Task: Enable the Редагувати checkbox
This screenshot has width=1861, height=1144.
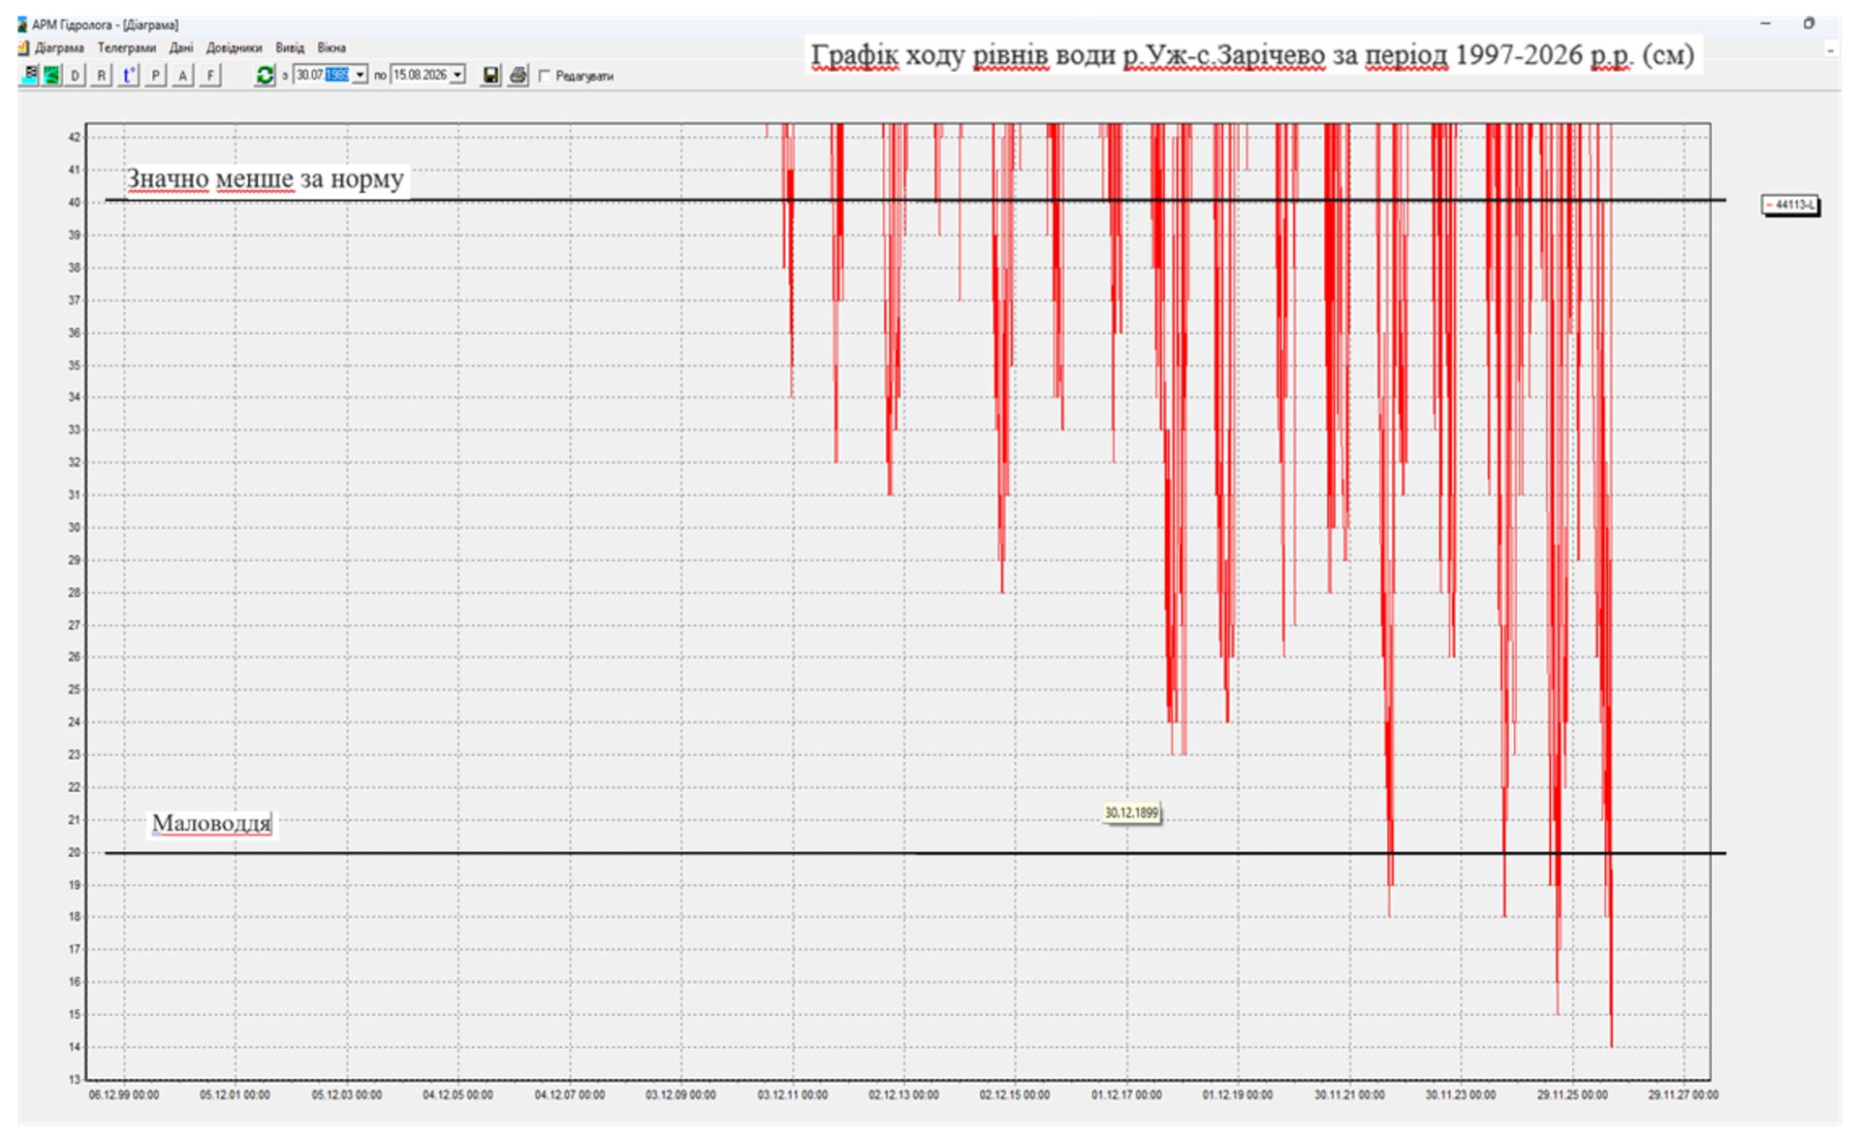Action: pos(544,76)
